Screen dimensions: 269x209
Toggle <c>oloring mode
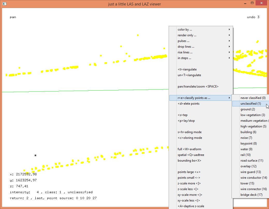tap(190, 138)
